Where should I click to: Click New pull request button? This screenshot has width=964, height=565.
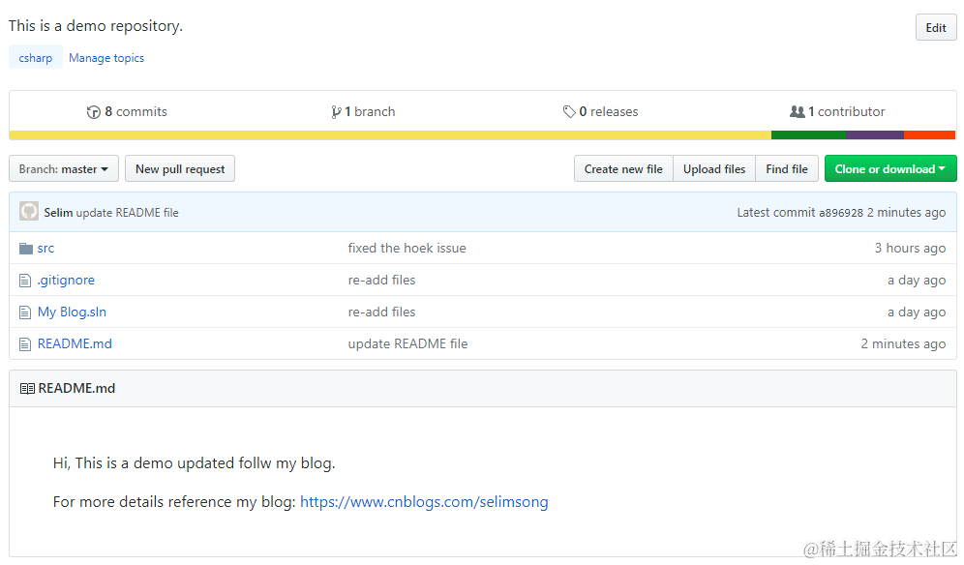coord(180,168)
